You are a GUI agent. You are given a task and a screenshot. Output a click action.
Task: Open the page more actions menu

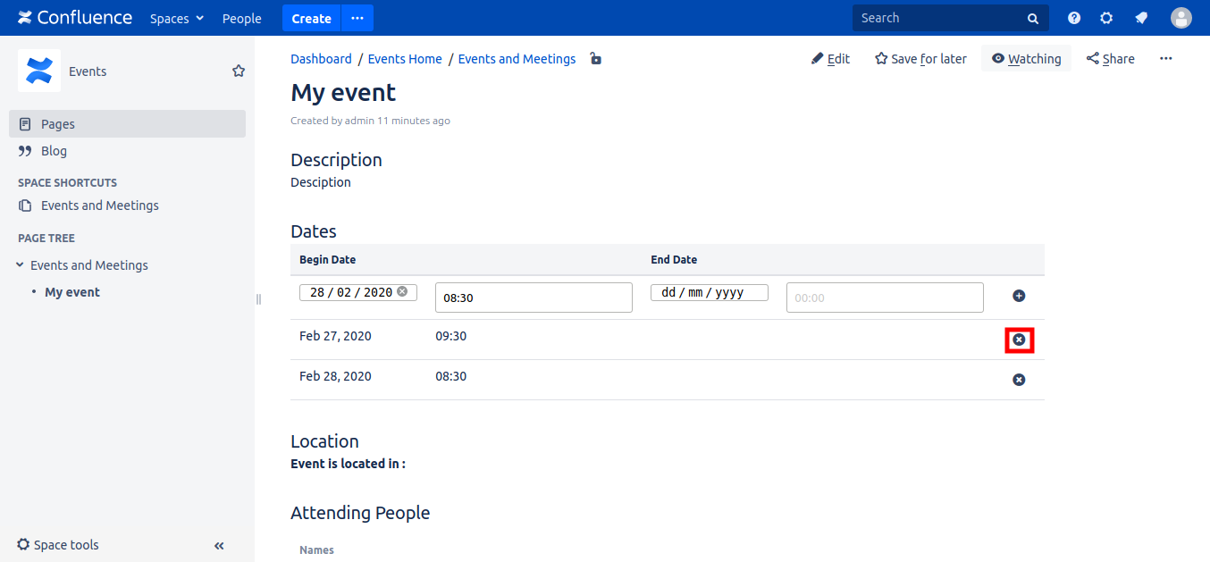pyautogui.click(x=1165, y=59)
